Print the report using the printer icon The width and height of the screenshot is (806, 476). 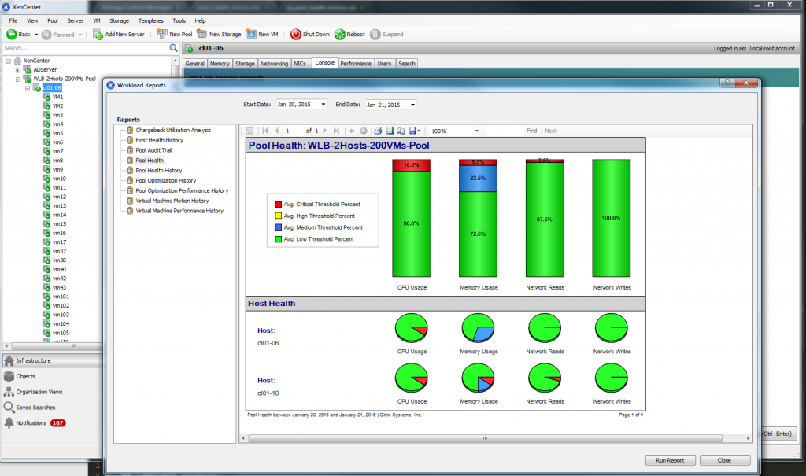click(378, 131)
